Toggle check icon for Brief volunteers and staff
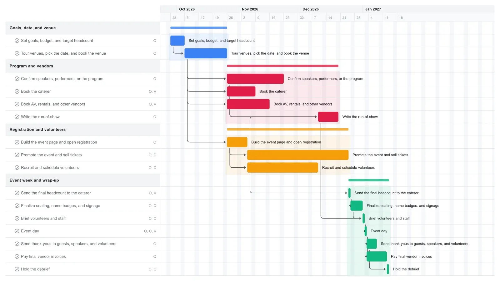 click(17, 218)
